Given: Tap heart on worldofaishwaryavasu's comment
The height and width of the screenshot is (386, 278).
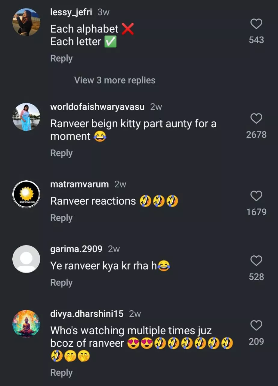Looking at the screenshot, I should [x=256, y=119].
